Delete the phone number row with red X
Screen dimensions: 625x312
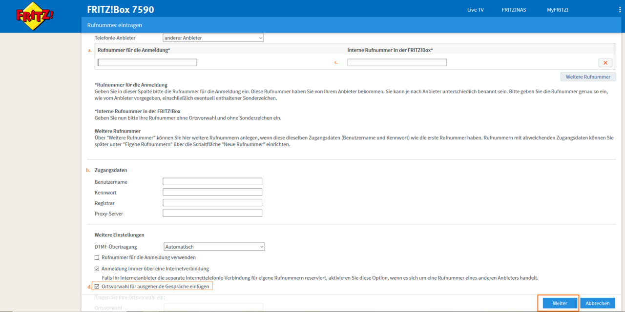(605, 63)
